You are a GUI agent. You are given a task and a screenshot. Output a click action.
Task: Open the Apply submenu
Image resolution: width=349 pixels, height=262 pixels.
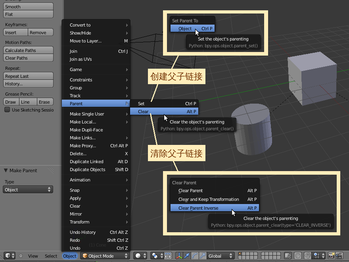[96, 198]
